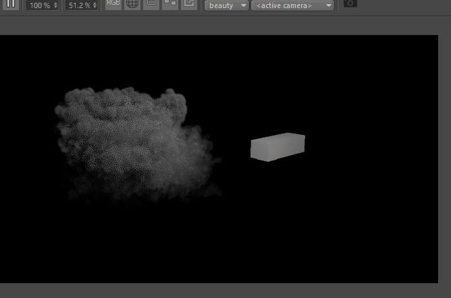
Task: Click the empty gray area below the render
Action: click(x=224, y=291)
